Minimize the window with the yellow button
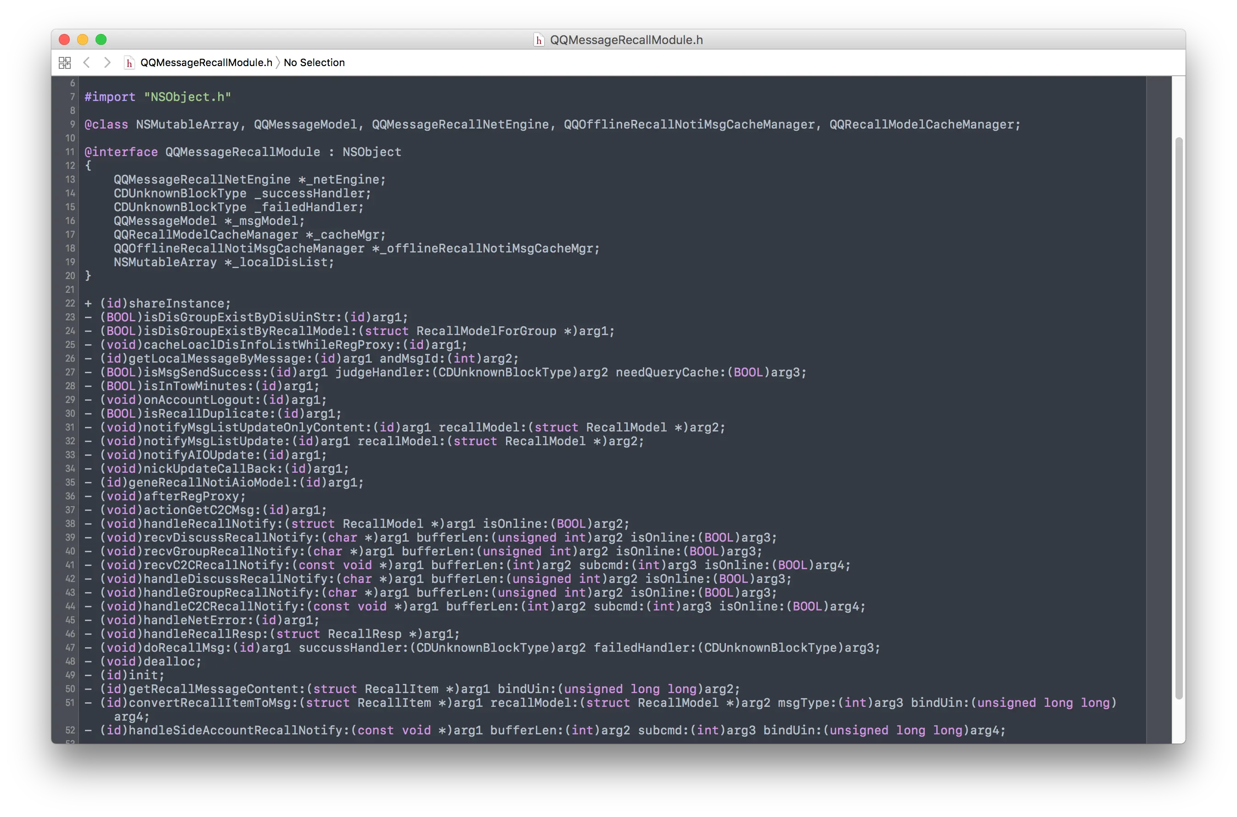The height and width of the screenshot is (817, 1237). coord(83,39)
